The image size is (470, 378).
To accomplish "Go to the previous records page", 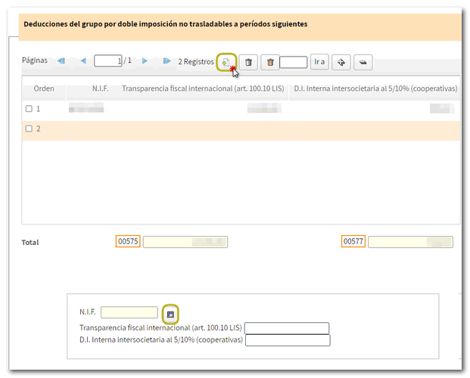I will click(x=82, y=61).
